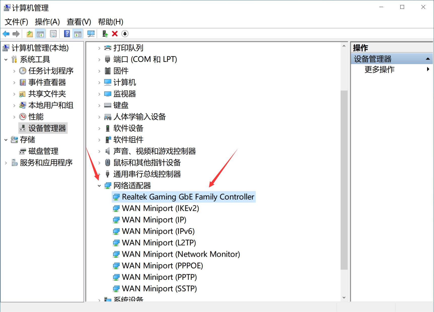The width and height of the screenshot is (434, 312).
Task: Click the Local Users and Groups icon
Action: (23, 105)
